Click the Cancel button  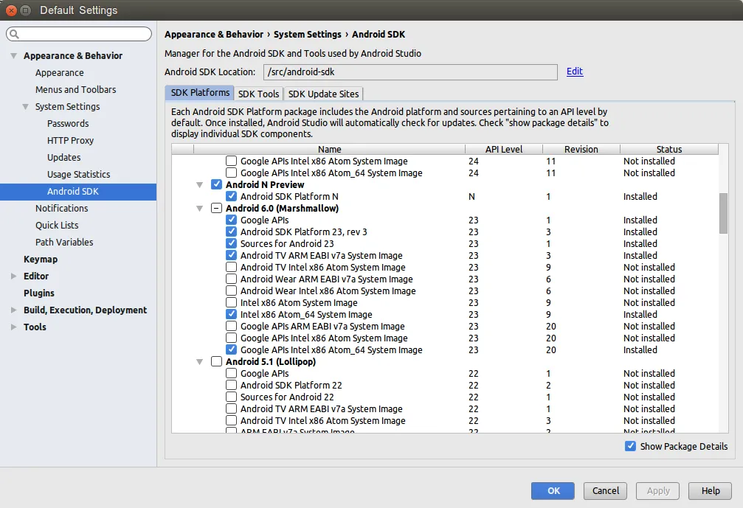(606, 490)
